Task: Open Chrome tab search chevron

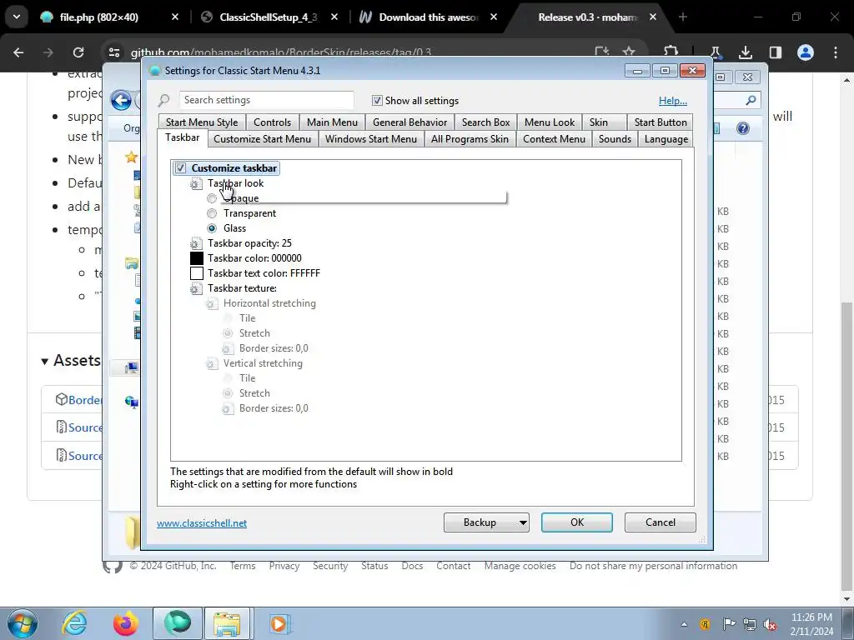Action: coord(17,17)
